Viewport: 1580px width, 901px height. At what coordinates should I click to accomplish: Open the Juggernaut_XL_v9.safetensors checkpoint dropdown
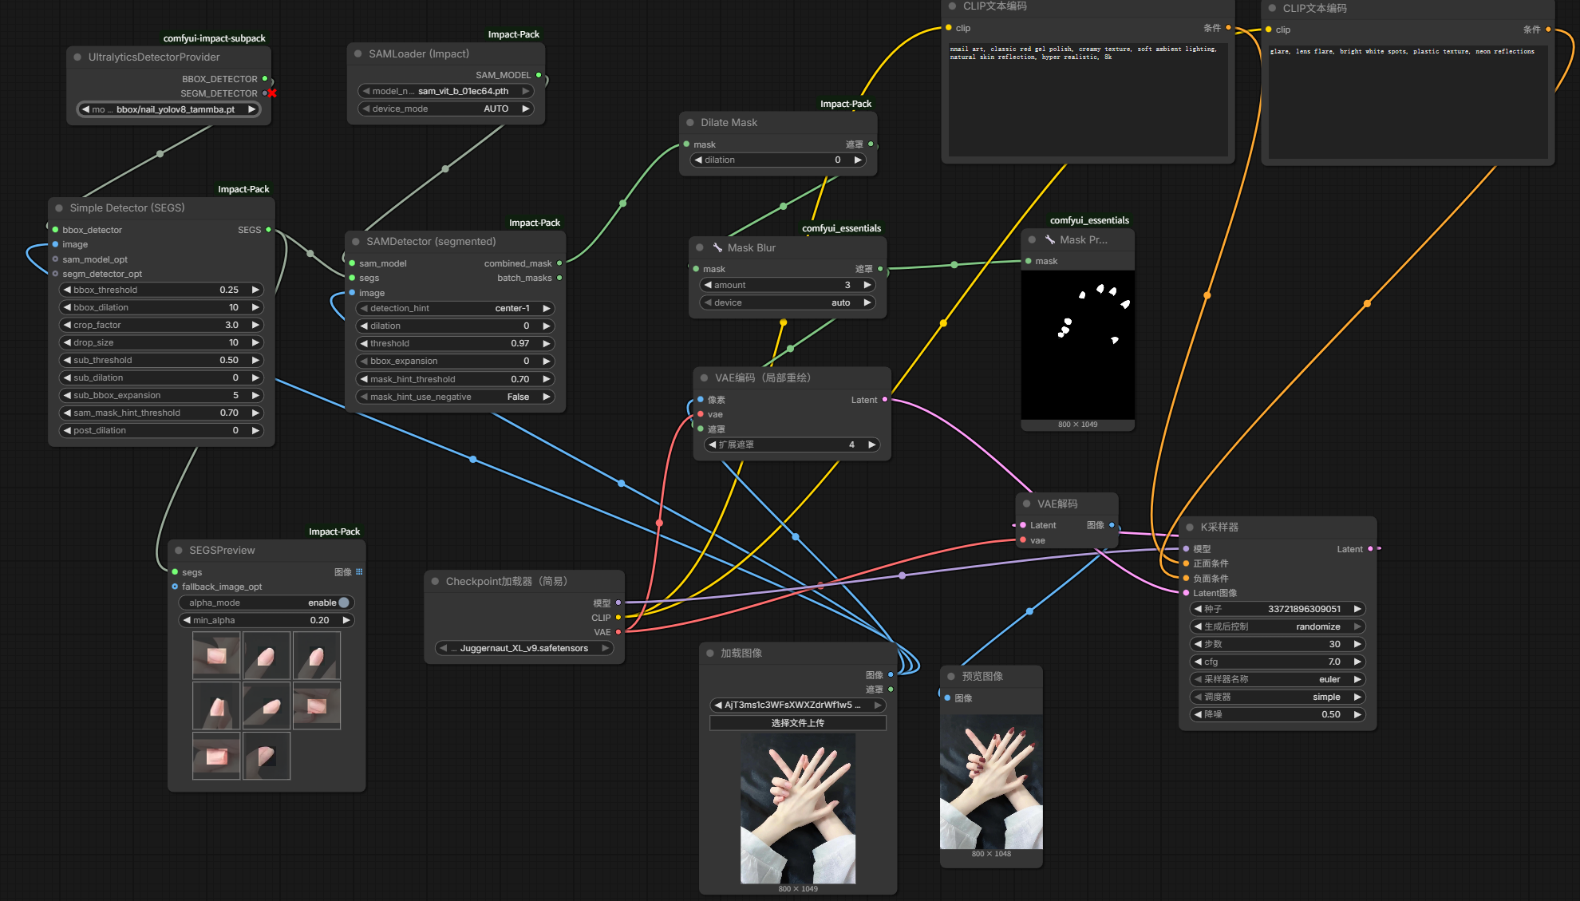point(523,648)
